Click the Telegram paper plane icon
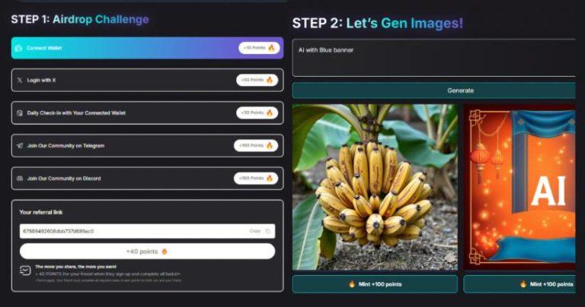Viewport: 585px width, 307px height. (x=20, y=146)
